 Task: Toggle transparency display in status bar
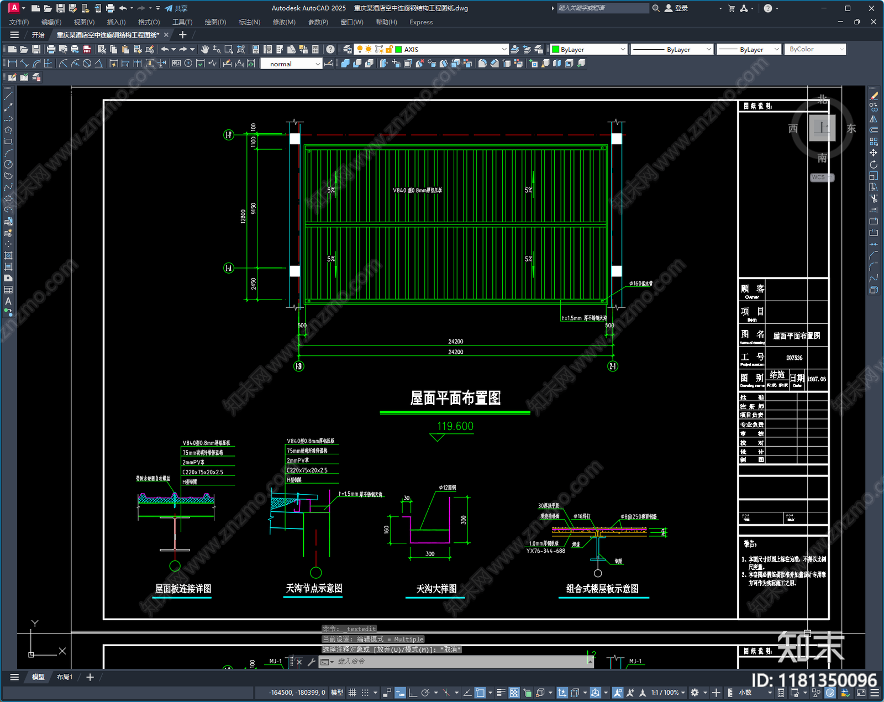pos(514,693)
